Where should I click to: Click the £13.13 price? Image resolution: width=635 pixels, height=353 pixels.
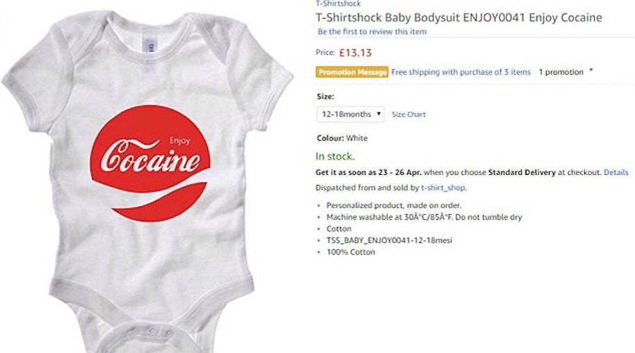pos(355,52)
